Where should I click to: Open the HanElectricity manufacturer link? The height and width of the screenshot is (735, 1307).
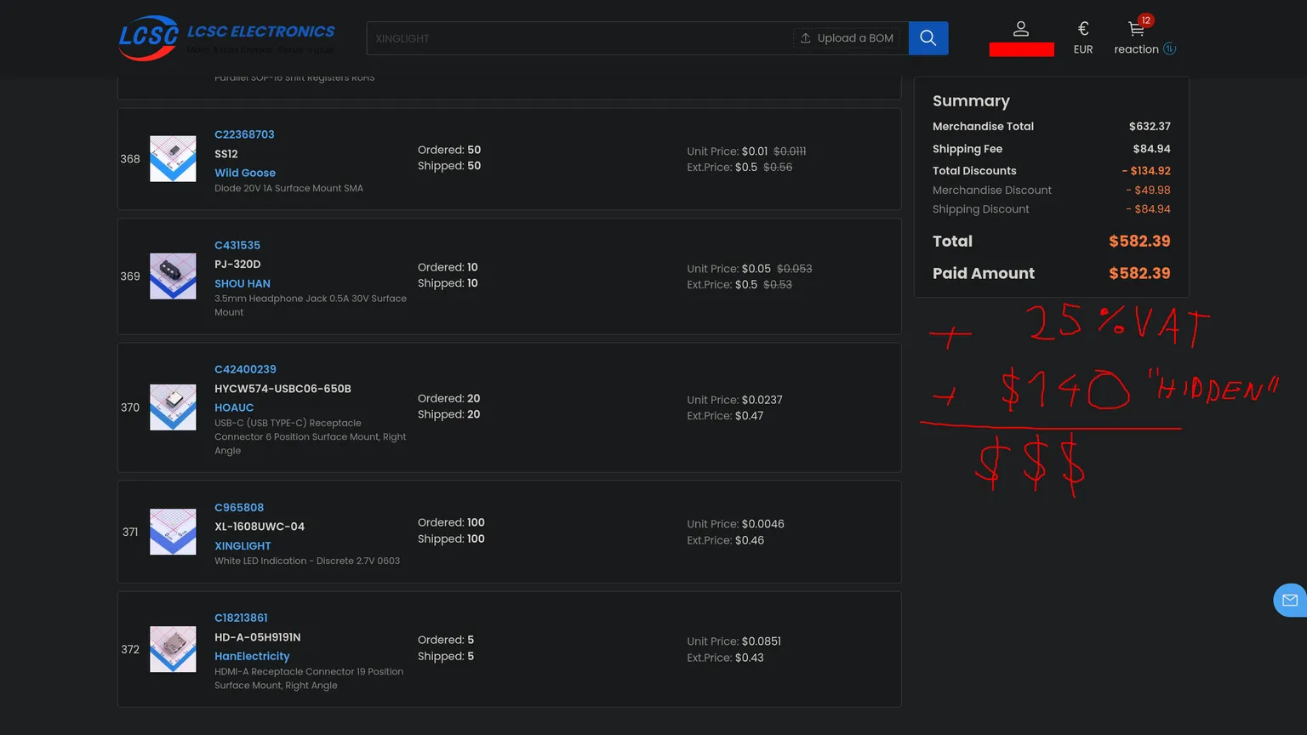[x=252, y=657]
